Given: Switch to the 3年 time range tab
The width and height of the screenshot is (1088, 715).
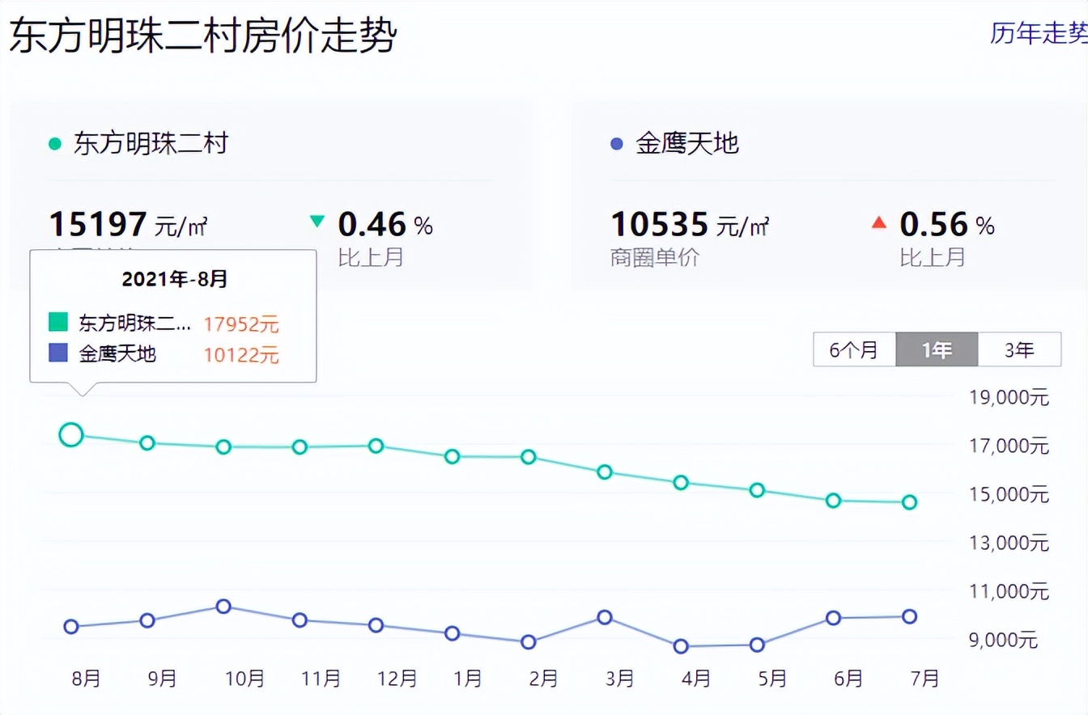Looking at the screenshot, I should coord(1020,349).
